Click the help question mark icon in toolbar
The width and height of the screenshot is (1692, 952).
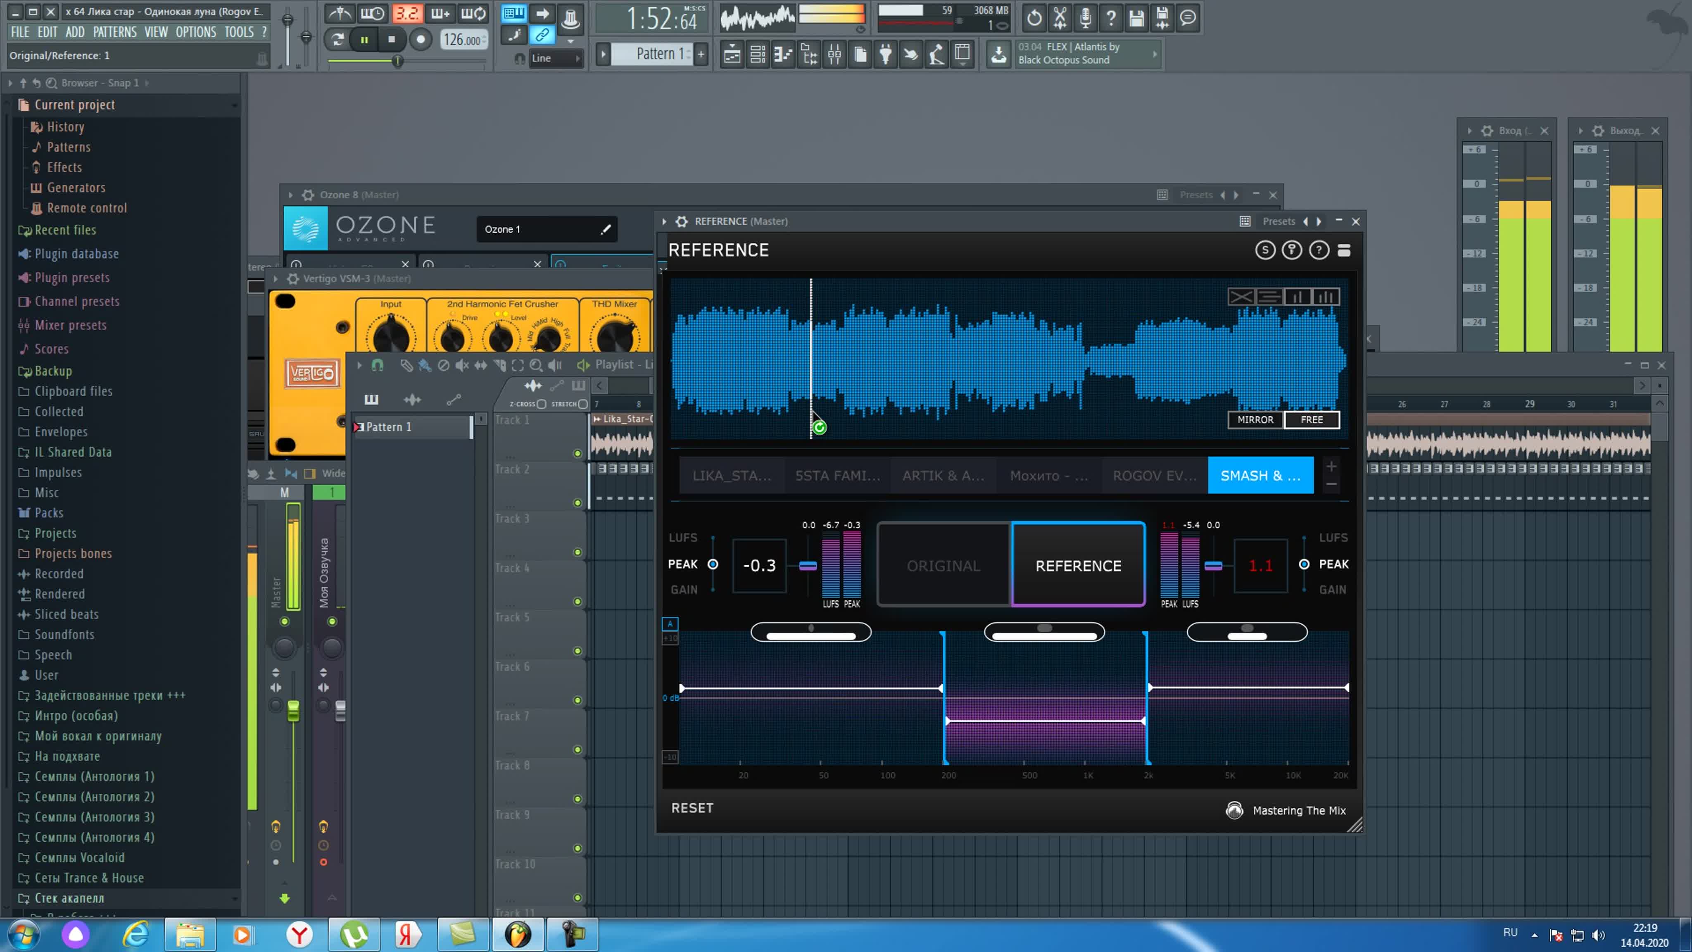tap(1111, 18)
